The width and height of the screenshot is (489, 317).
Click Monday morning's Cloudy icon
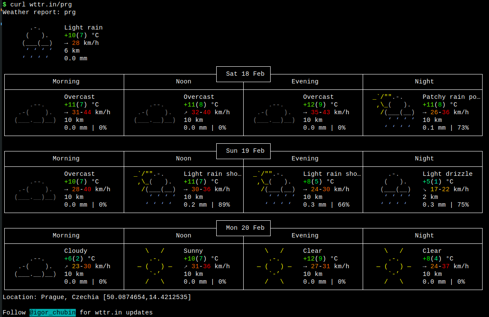[x=36, y=267]
